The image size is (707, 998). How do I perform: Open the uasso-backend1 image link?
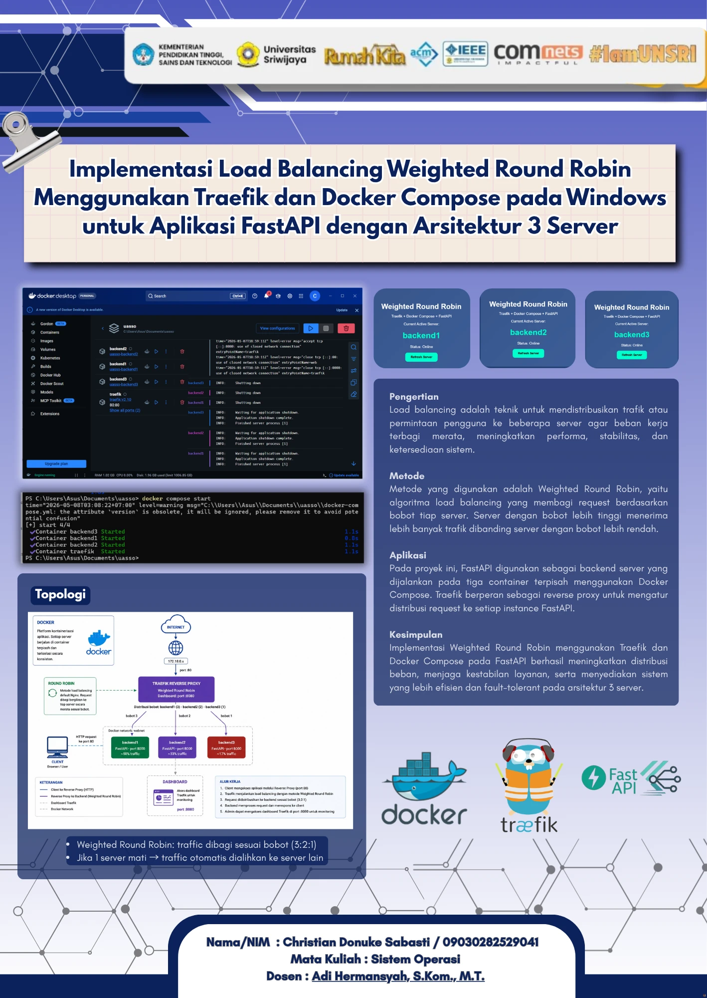124,369
